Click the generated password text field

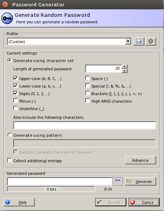(60, 182)
